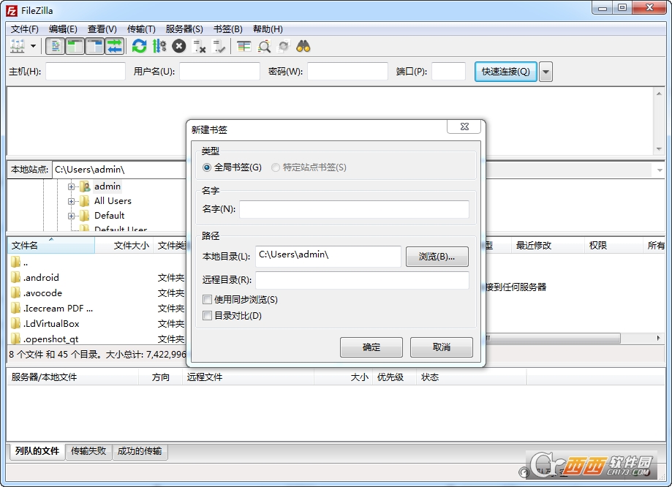The width and height of the screenshot is (672, 487).
Task: Open the 服务器(S) menu
Action: click(184, 29)
